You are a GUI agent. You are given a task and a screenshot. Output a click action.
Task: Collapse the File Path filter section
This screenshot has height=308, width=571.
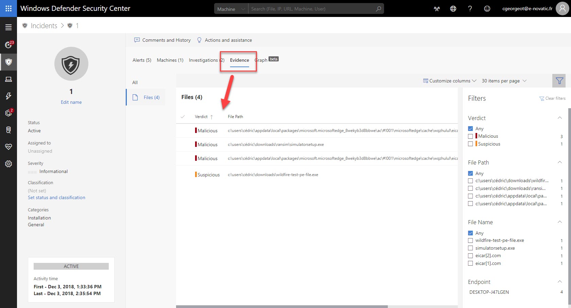point(559,162)
